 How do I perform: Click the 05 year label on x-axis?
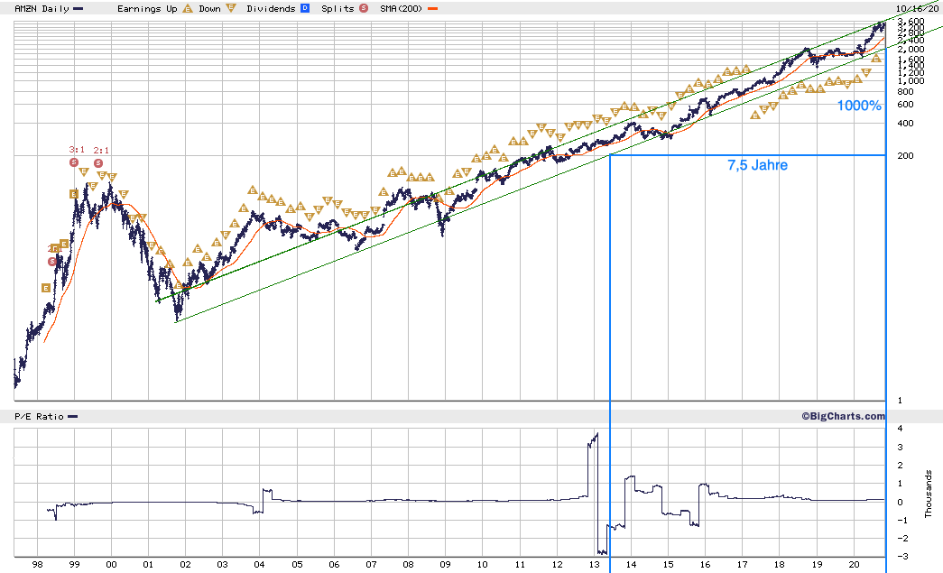pyautogui.click(x=297, y=565)
